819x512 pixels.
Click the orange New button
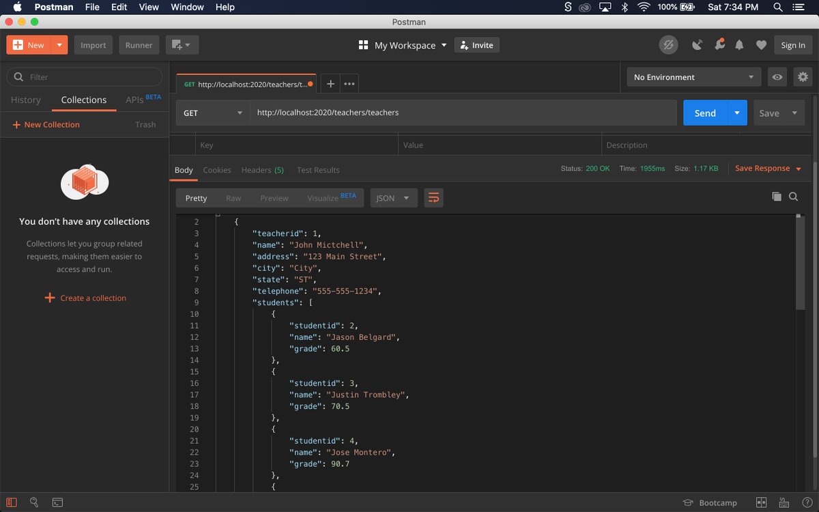(29, 45)
